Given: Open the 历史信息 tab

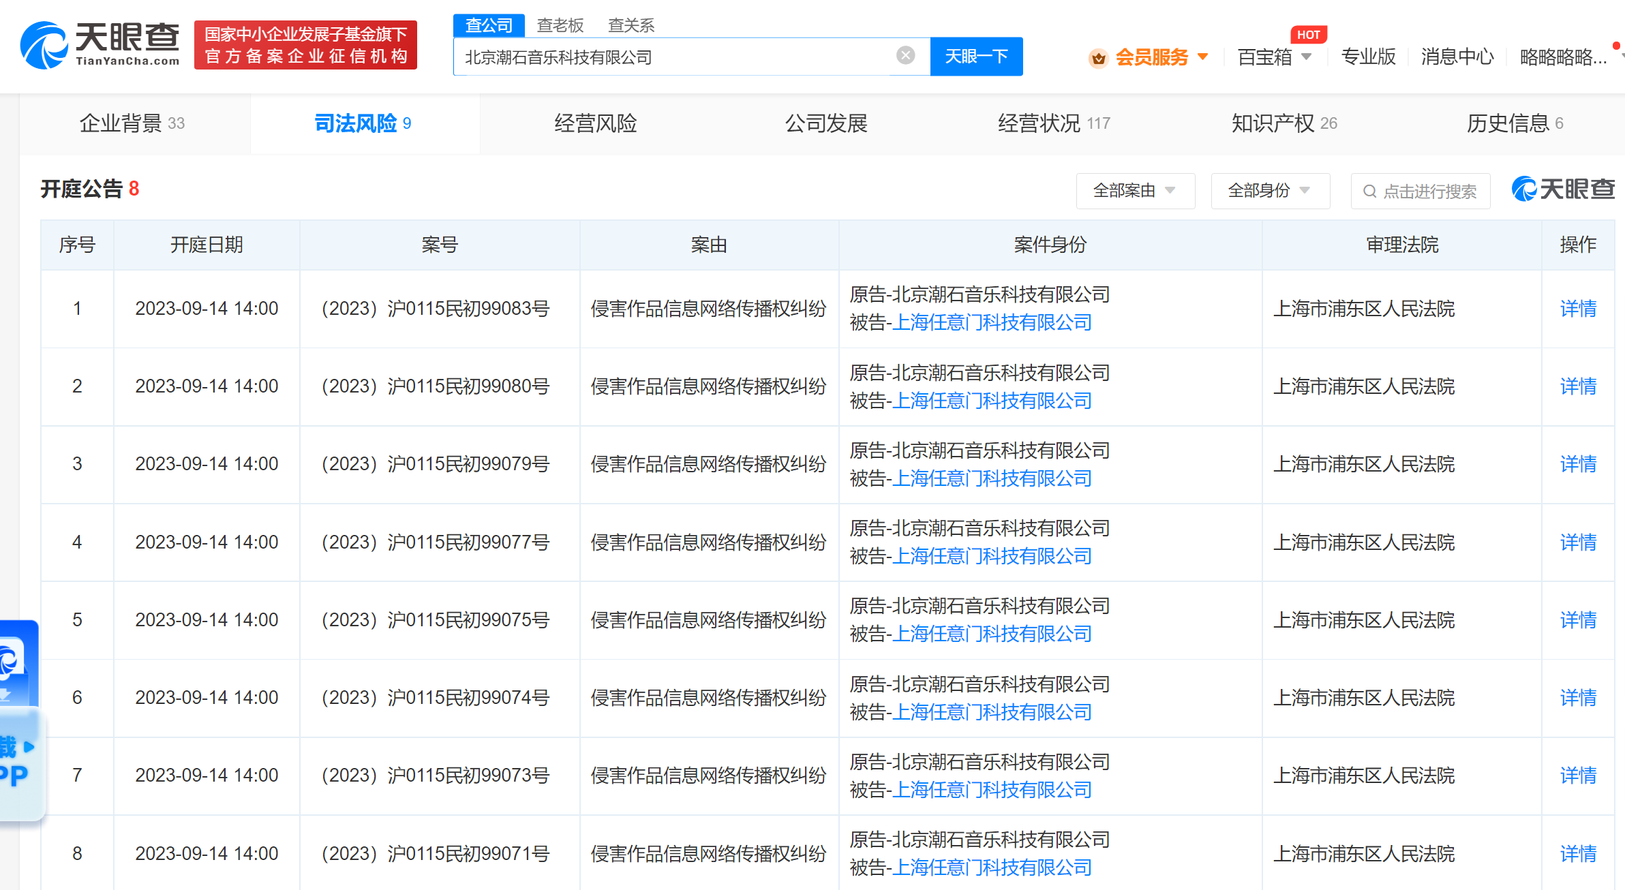Looking at the screenshot, I should coord(1515,123).
